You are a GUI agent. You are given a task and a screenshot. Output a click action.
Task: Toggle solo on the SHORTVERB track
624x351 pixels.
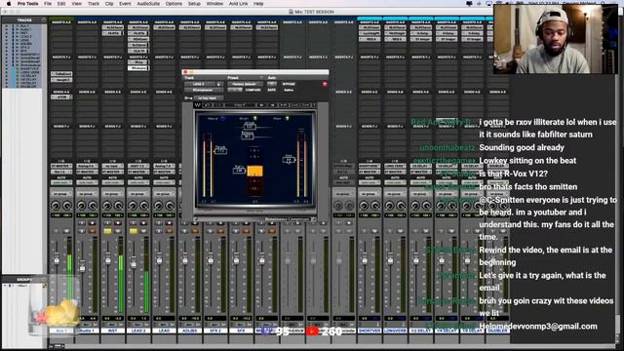[364, 231]
